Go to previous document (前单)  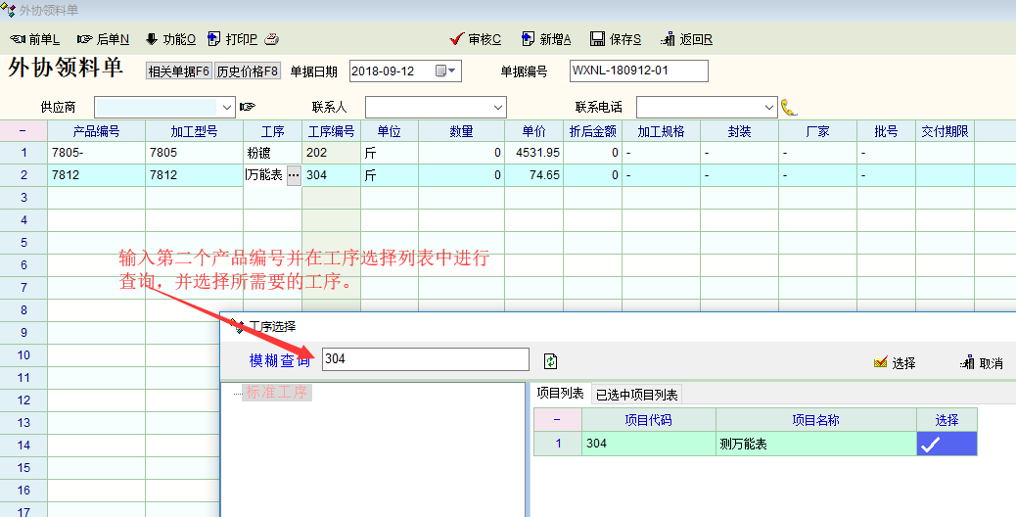(x=35, y=39)
